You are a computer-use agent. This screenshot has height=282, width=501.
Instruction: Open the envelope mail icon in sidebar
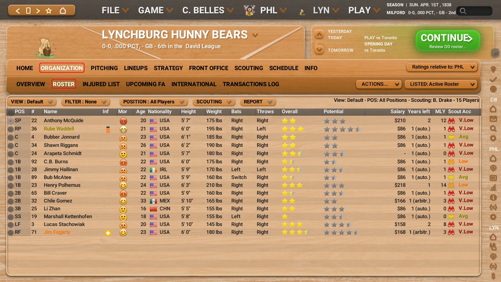tap(493, 119)
